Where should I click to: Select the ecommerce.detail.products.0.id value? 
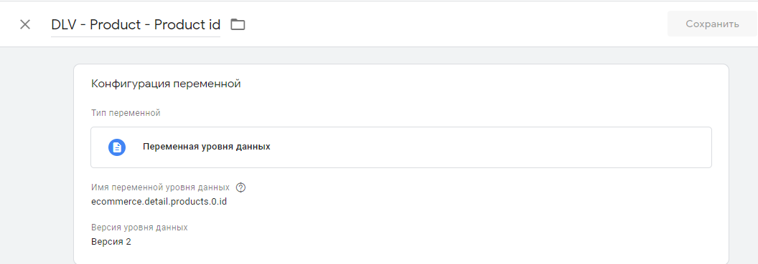tap(159, 201)
